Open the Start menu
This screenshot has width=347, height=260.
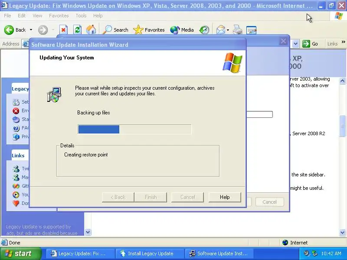point(21,253)
